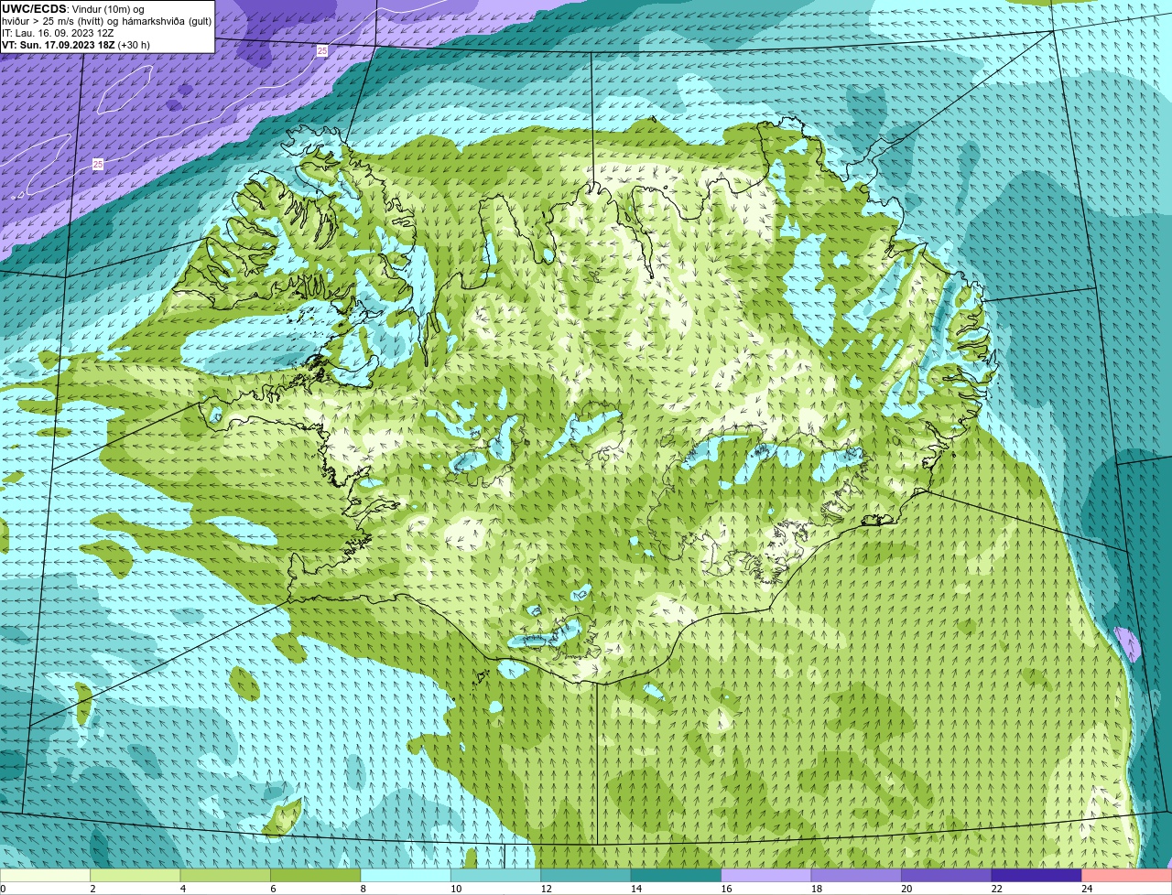
Task: Click the '25' contour label on the left purple area
Action: tap(98, 164)
